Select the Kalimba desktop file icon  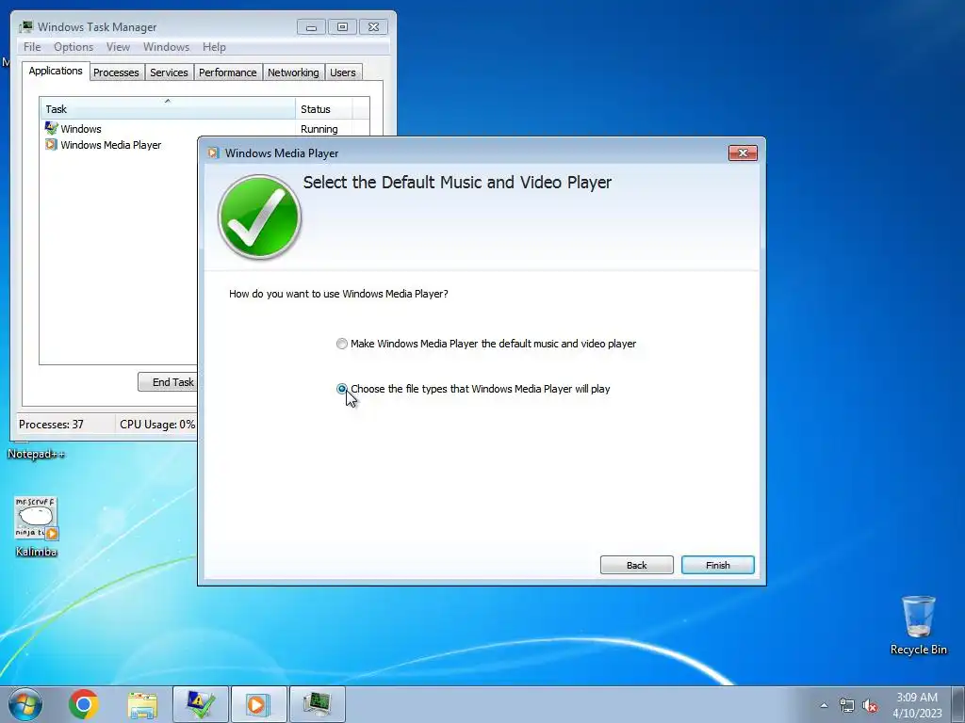click(x=36, y=527)
